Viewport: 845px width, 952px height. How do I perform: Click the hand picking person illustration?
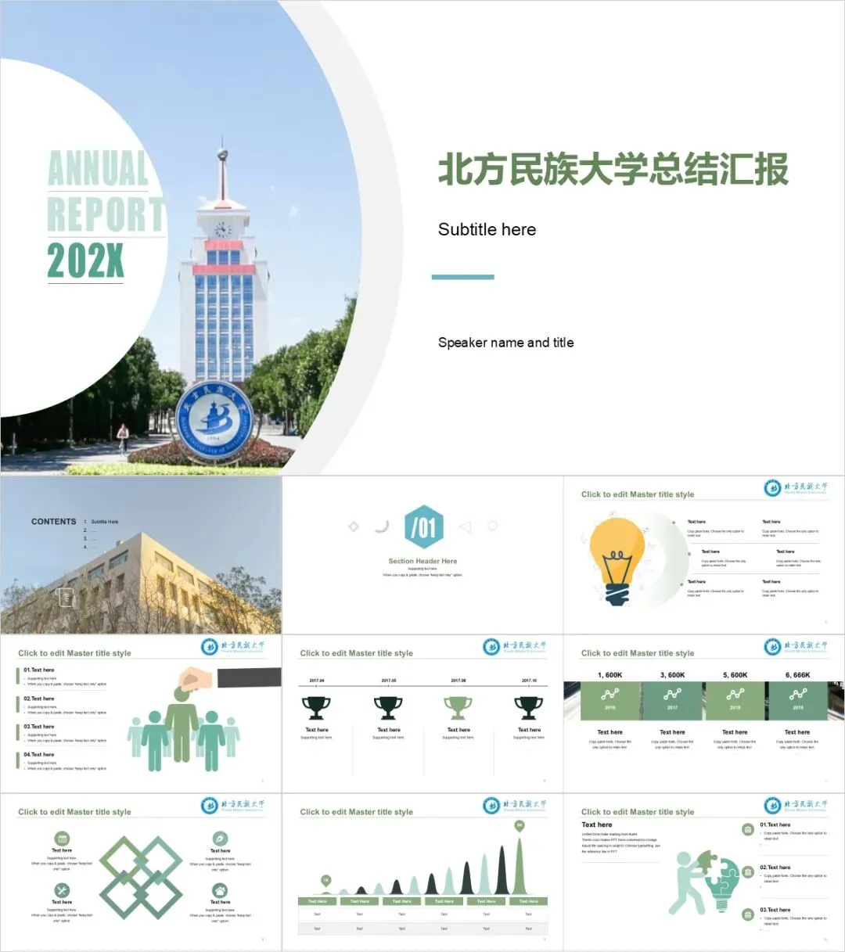coord(202,720)
